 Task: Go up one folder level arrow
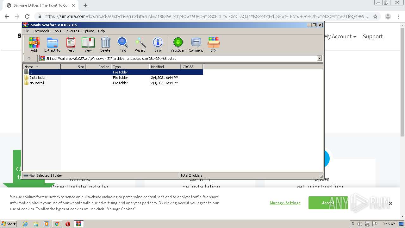pyautogui.click(x=29, y=58)
